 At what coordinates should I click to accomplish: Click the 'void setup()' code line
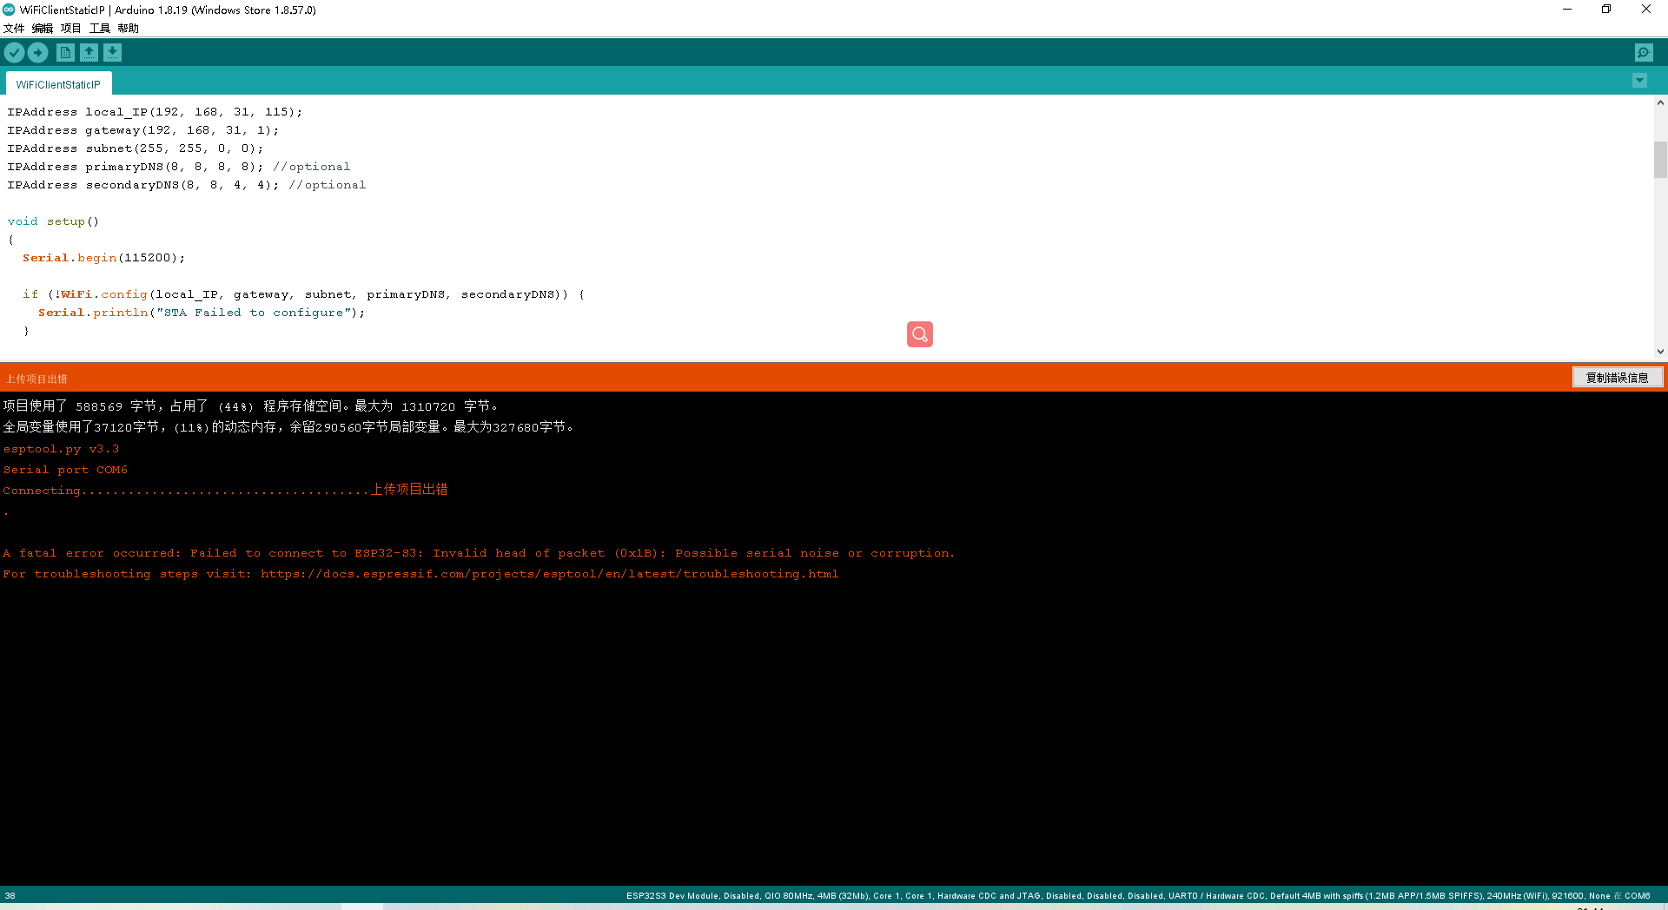pos(53,221)
